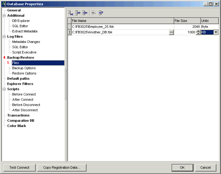Click the first toolbar icon to add a file
The height and width of the screenshot is (174, 221).
coord(71,13)
